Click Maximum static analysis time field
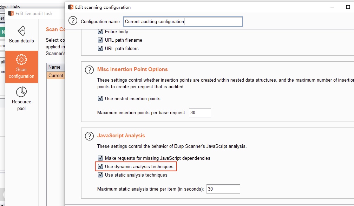Viewport: 354px width, 206px height. click(x=223, y=189)
